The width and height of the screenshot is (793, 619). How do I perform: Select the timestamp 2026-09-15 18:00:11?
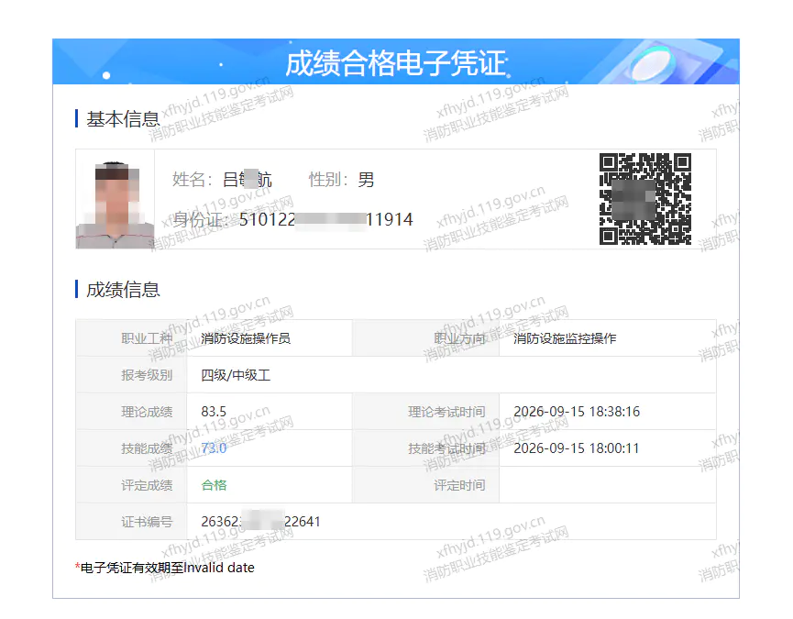click(x=577, y=448)
